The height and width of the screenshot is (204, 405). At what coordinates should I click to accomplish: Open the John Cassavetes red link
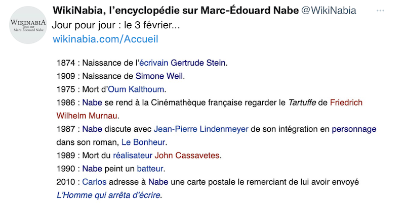pyautogui.click(x=187, y=155)
